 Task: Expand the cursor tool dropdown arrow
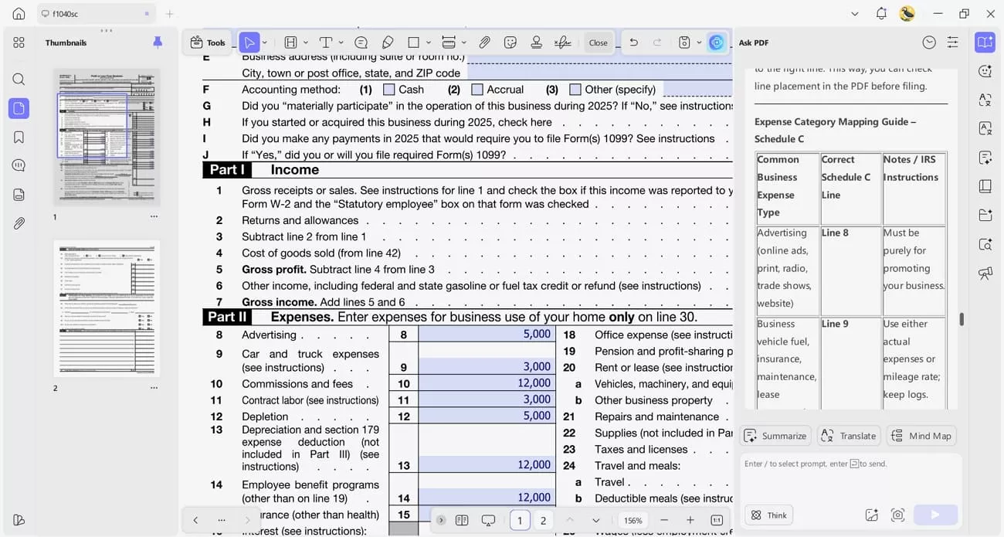click(x=265, y=42)
